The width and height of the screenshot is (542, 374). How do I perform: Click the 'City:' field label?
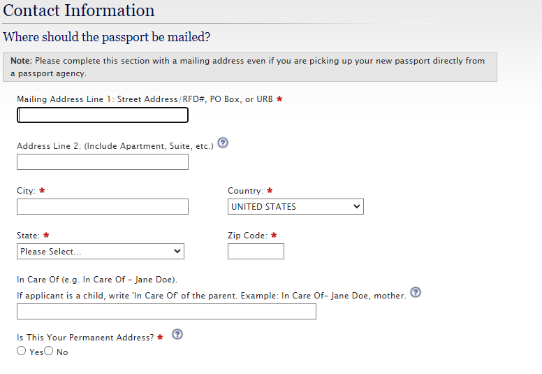pyautogui.click(x=26, y=191)
